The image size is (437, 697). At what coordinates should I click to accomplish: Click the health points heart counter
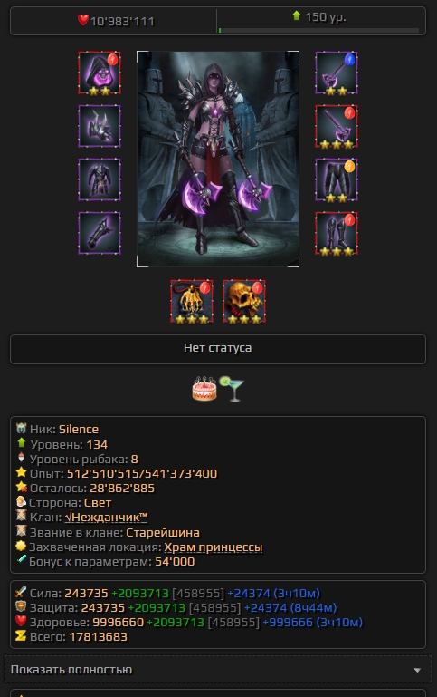point(116,21)
